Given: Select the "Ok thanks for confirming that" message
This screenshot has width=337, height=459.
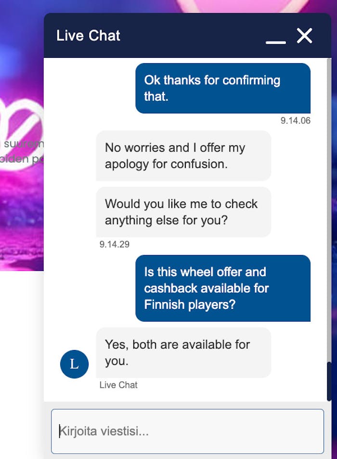Looking at the screenshot, I should (x=222, y=88).
